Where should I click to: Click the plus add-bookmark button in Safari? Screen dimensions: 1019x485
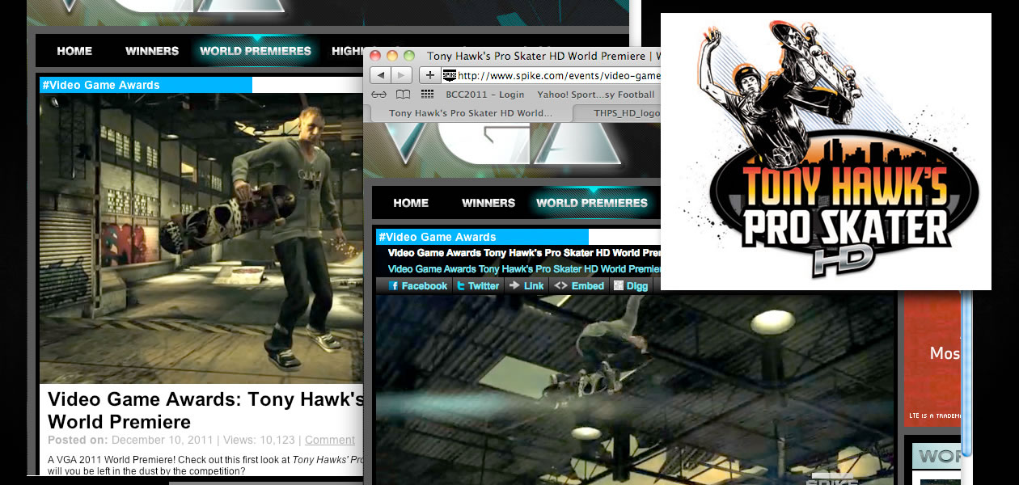pyautogui.click(x=429, y=75)
